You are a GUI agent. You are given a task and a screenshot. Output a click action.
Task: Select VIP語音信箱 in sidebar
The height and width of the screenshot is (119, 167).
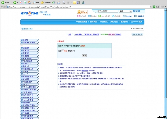[29, 92]
